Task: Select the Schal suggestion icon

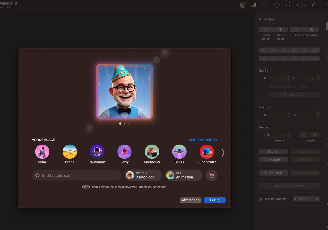Action: click(42, 152)
